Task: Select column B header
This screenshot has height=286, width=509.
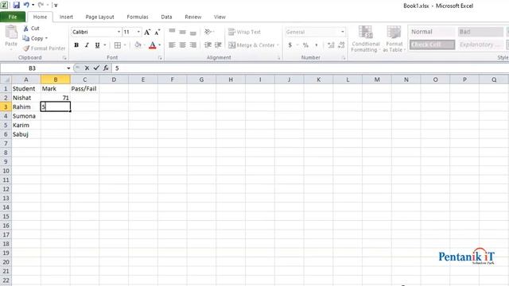Action: click(x=55, y=79)
